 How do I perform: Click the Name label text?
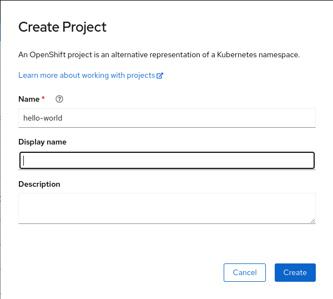29,99
